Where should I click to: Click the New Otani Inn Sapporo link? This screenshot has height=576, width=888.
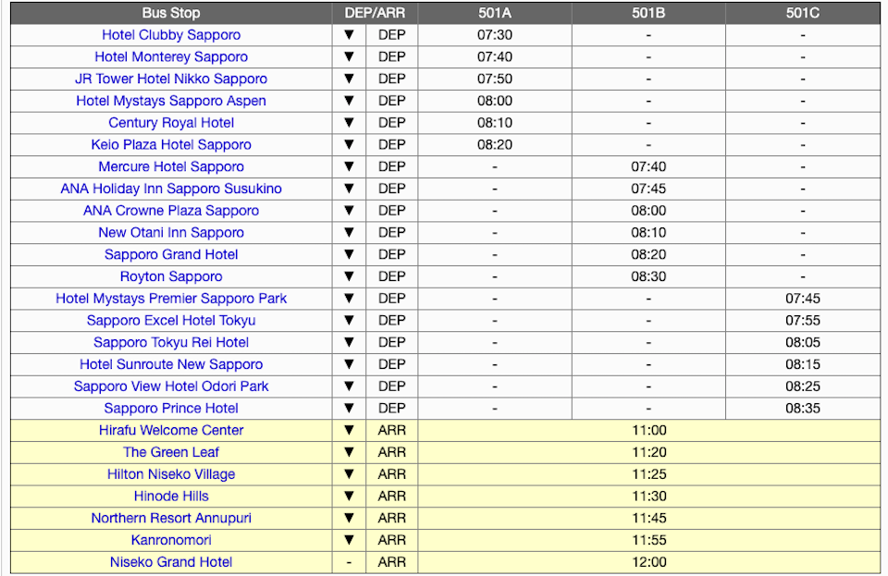pos(171,233)
